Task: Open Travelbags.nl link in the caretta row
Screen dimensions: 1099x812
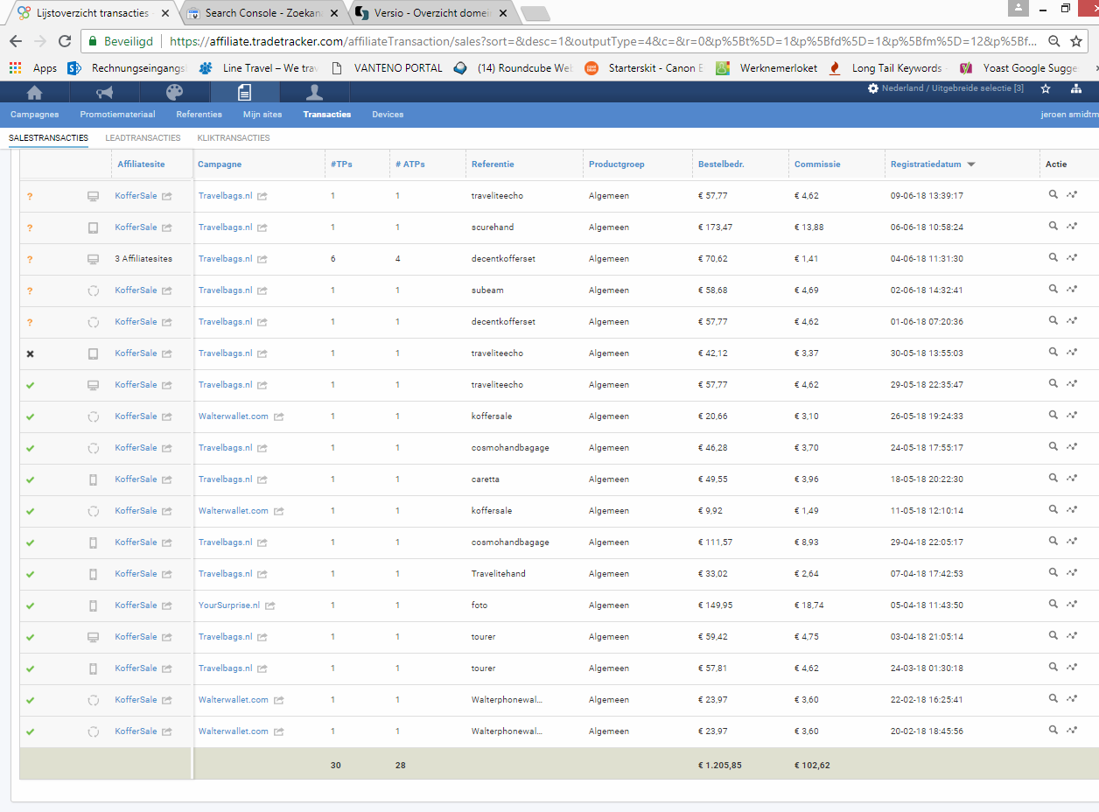Action: point(225,479)
